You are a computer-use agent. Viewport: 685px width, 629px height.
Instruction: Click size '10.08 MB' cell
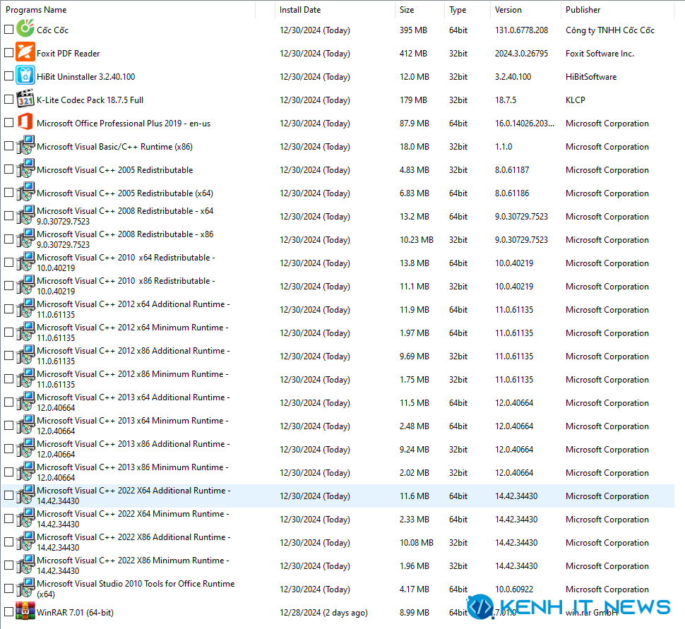(x=417, y=542)
